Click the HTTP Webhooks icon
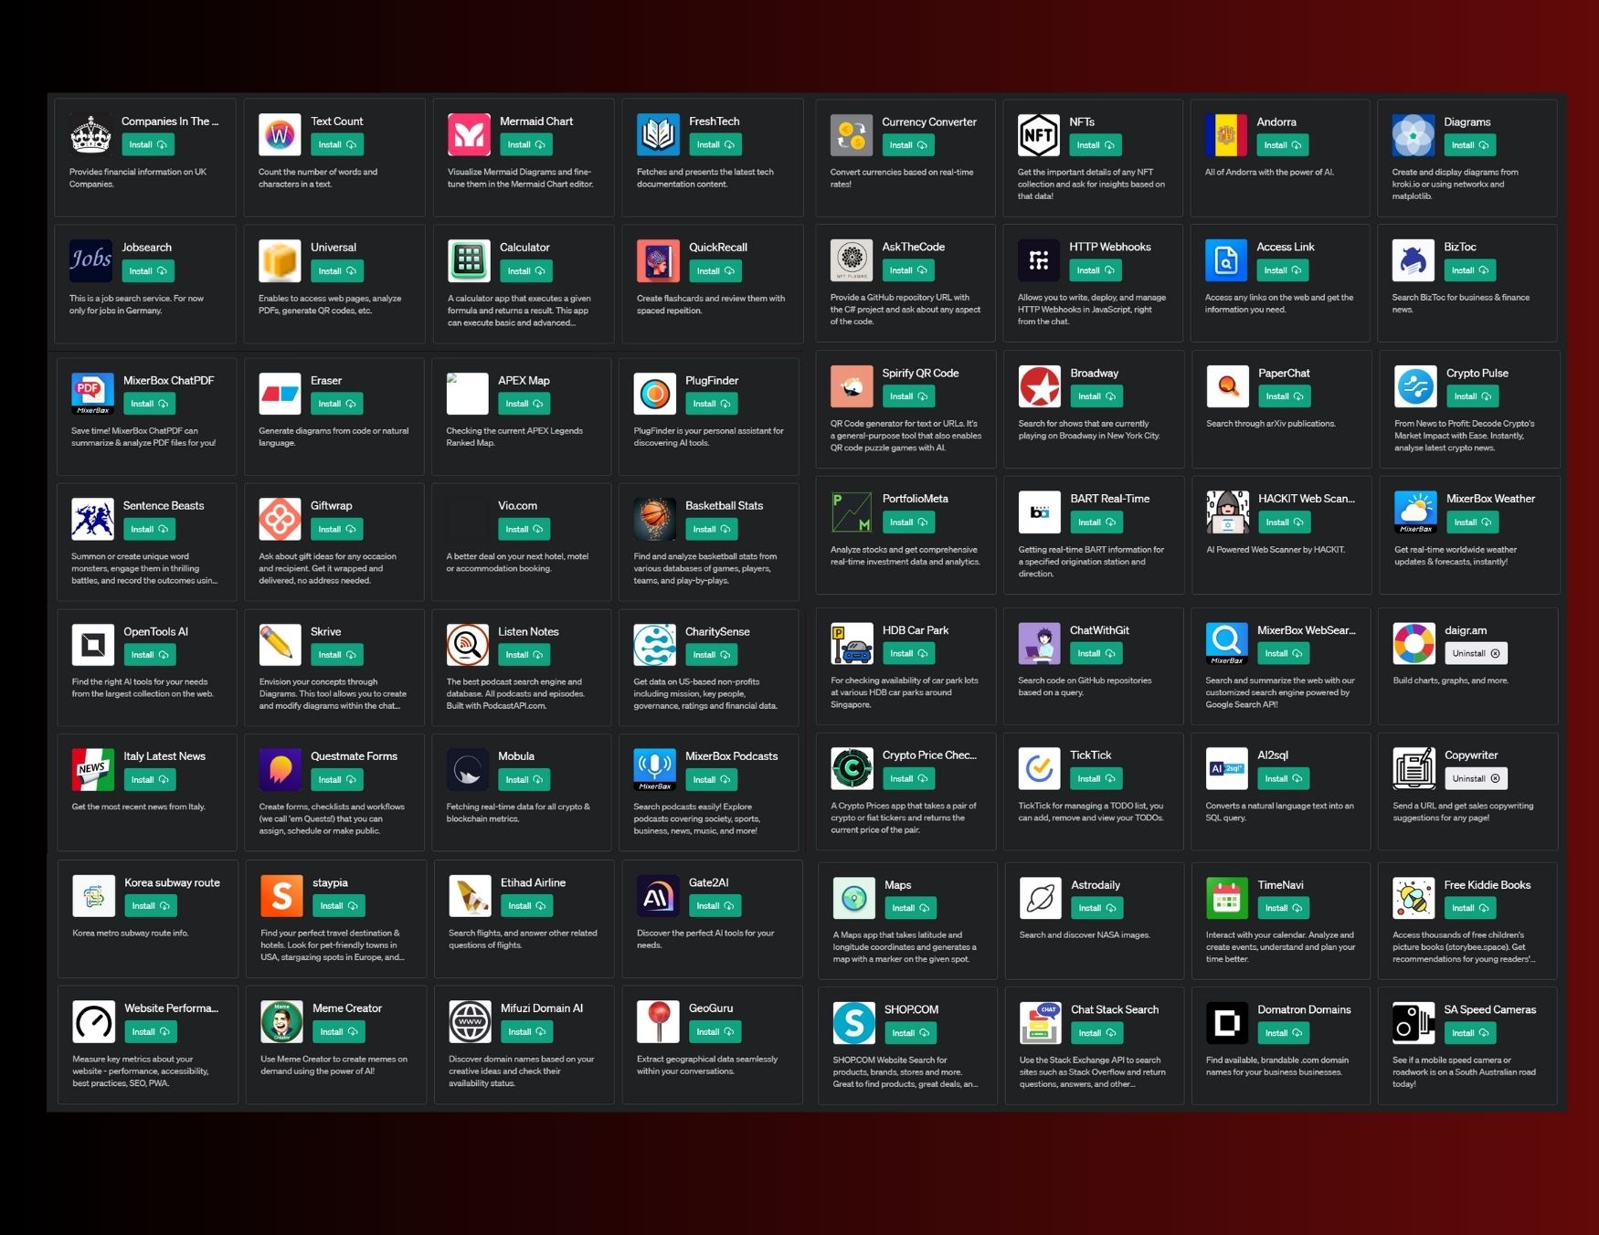 coord(1039,261)
